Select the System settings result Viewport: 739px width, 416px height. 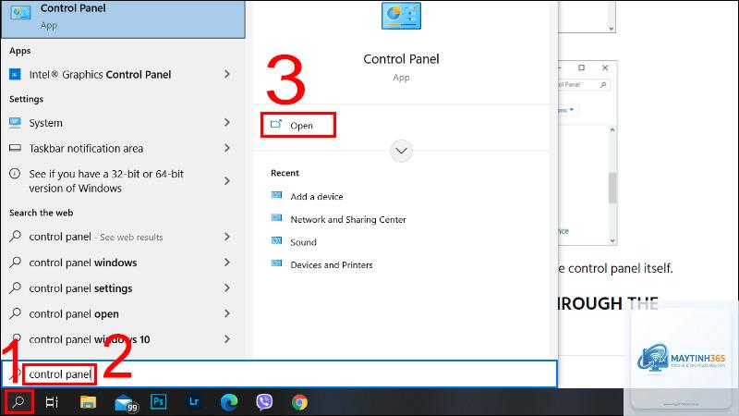[124, 123]
